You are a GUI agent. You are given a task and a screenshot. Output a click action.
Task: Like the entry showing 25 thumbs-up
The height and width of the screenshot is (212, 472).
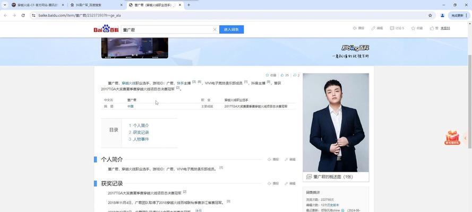tap(285, 75)
